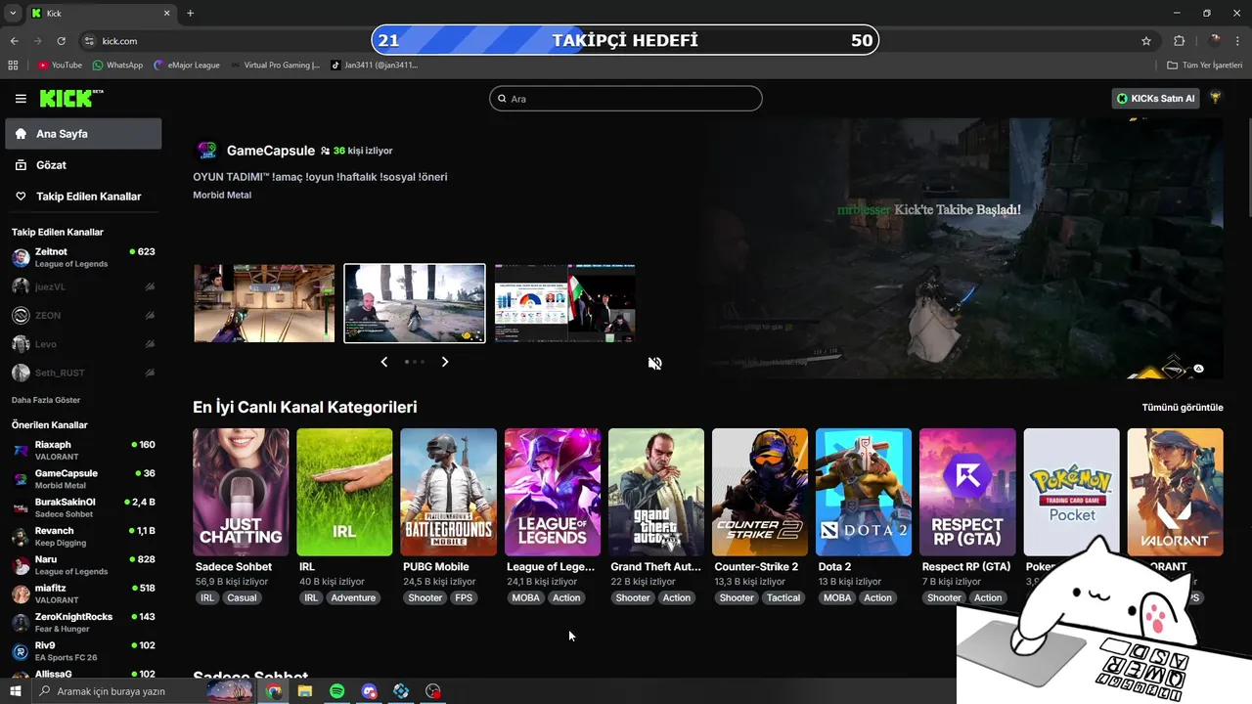Click Tümünü görüntüle link
Screen dimensions: 1252x704
[x=1183, y=408]
